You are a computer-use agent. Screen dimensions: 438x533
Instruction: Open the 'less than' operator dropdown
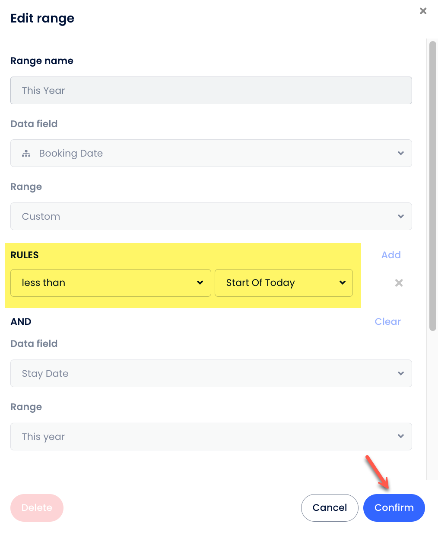(111, 283)
